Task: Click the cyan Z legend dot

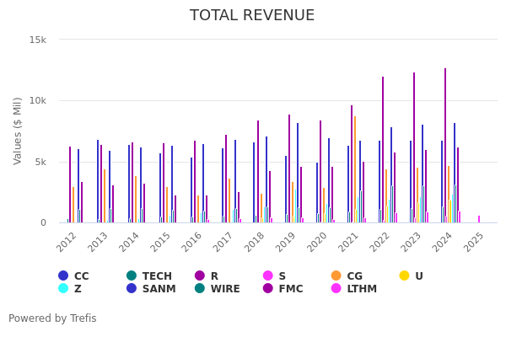Action: [x=63, y=289]
